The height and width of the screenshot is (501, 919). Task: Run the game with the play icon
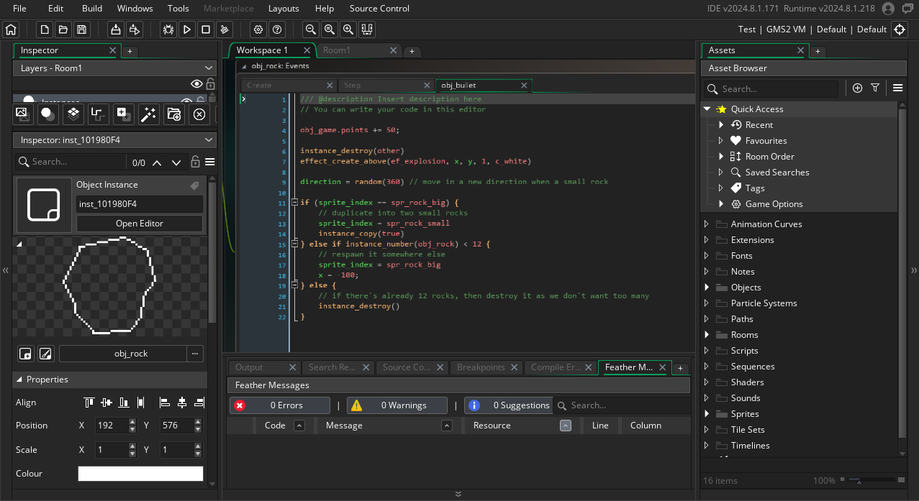187,29
